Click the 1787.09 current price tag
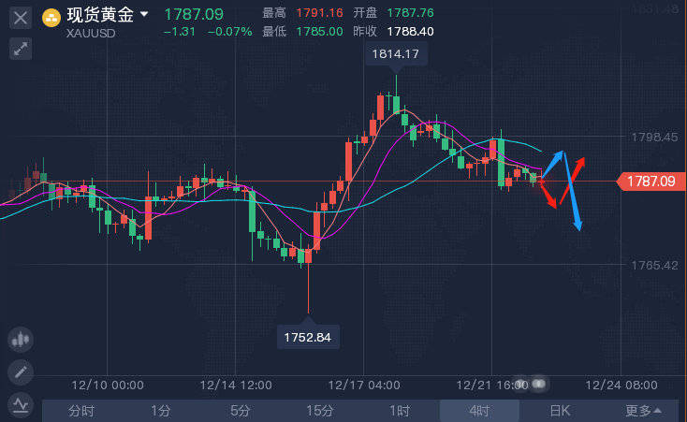The height and width of the screenshot is (422, 687). tap(651, 181)
